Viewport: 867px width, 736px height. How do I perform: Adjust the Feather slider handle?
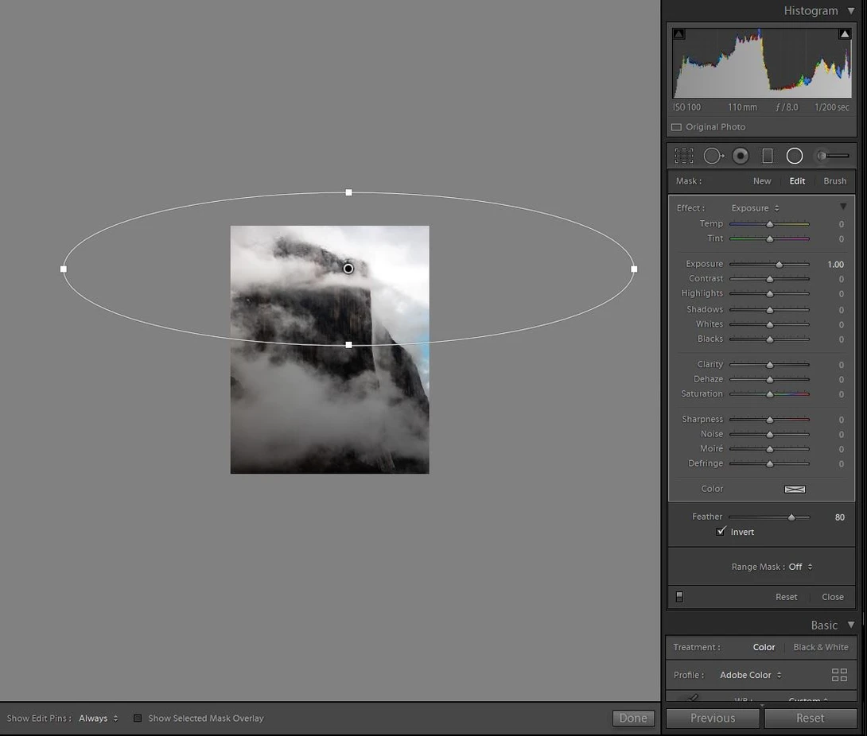(x=791, y=517)
